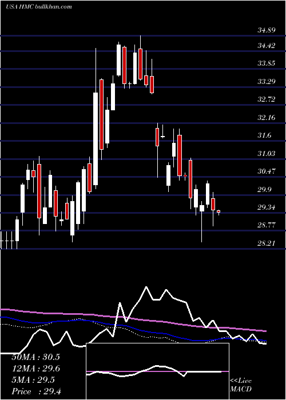Click the 28.21 price level label

267,243
